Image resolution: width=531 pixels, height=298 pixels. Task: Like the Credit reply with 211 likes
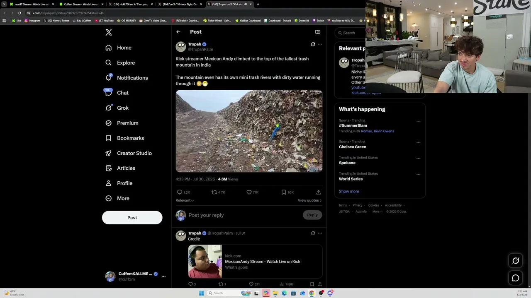coord(254,284)
